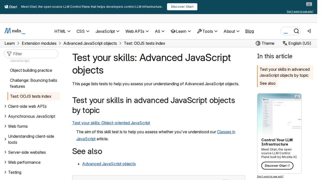Viewport: 321px width, 180px height.
Task: Open the JavaScript navigation menu
Action: (108, 31)
